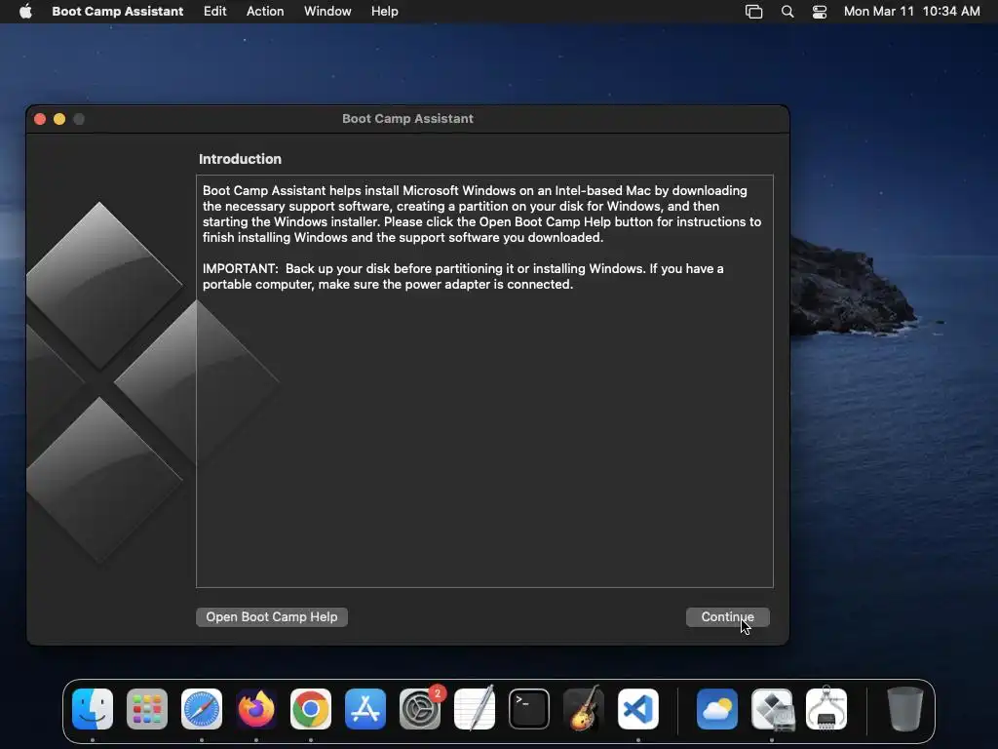
Task: Open GarageBand guitar icon in Dock
Action: (584, 709)
